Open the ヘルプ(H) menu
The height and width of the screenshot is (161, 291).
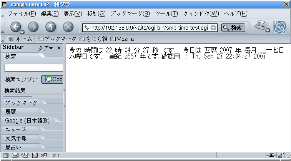coord(236,14)
